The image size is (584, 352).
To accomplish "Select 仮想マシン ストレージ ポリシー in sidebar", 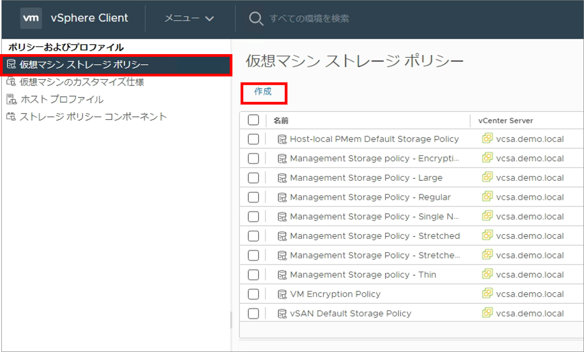I will (x=116, y=65).
